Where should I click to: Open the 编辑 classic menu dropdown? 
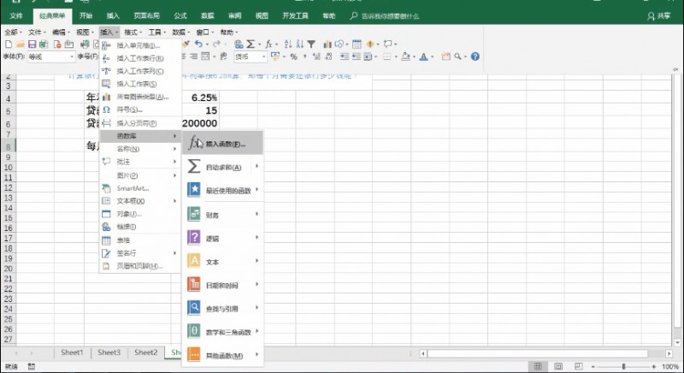pyautogui.click(x=61, y=33)
